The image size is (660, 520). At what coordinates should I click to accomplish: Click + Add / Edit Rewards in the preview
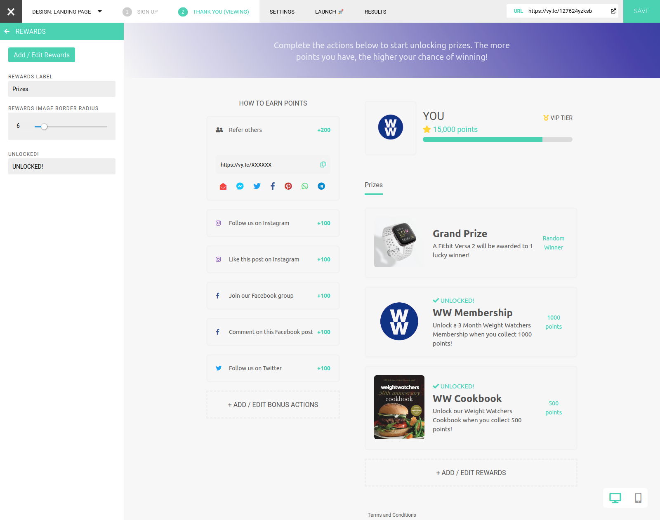tap(471, 473)
